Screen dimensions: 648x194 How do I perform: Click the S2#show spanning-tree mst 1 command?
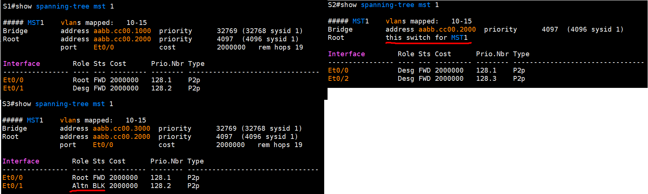click(383, 5)
